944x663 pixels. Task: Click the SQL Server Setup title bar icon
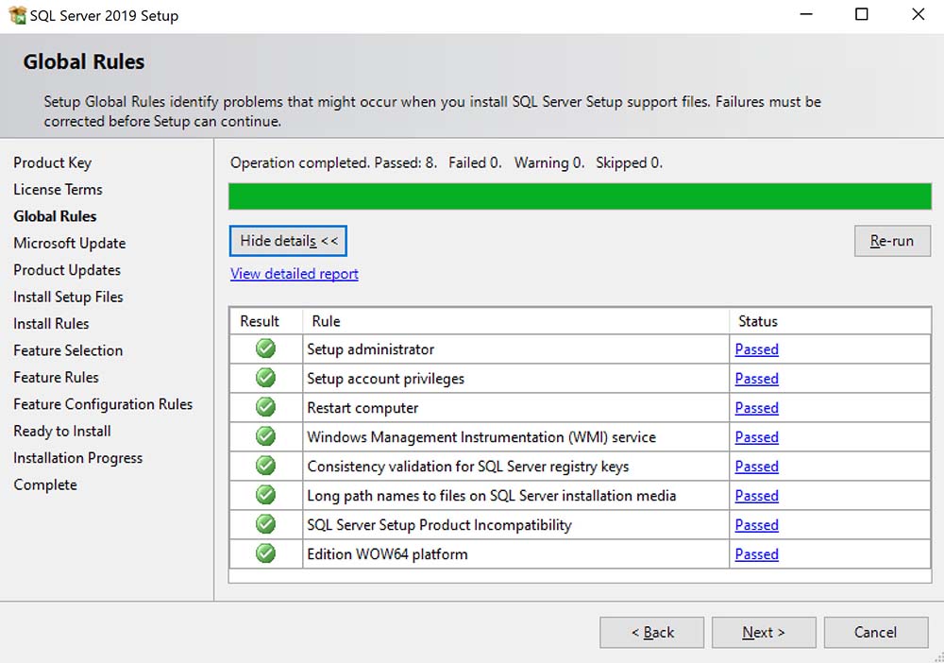16,15
